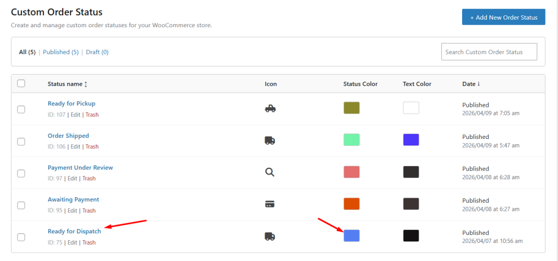
Task: Click the green Order Shipped status color swatch
Action: pos(351,140)
